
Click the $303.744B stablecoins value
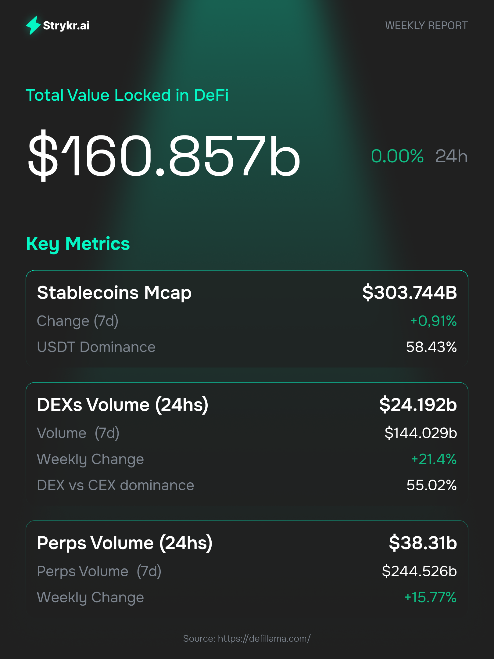(410, 293)
